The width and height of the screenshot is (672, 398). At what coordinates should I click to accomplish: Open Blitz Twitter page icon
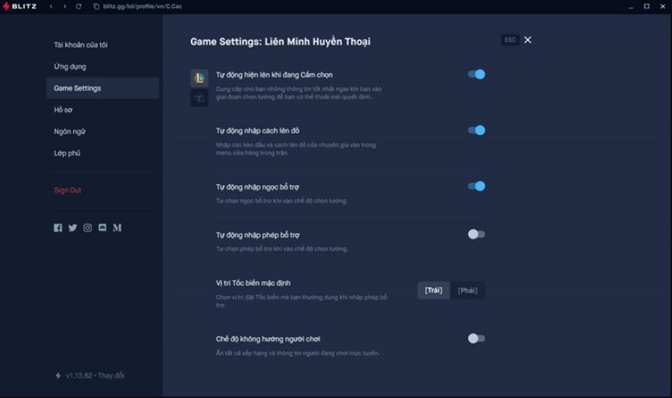coord(73,228)
